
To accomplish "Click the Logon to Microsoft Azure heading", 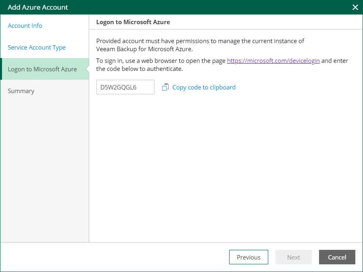I will coord(133,22).
